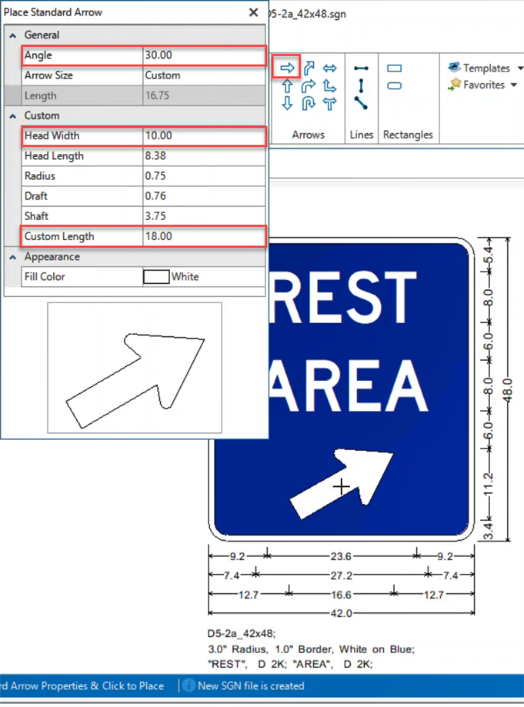Click the 'New SGN file is created' status message

pyautogui.click(x=251, y=685)
